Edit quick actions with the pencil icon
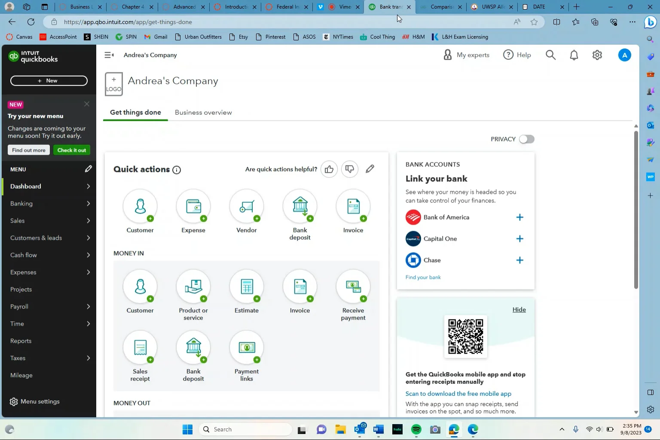This screenshot has height=440, width=660. tap(370, 169)
